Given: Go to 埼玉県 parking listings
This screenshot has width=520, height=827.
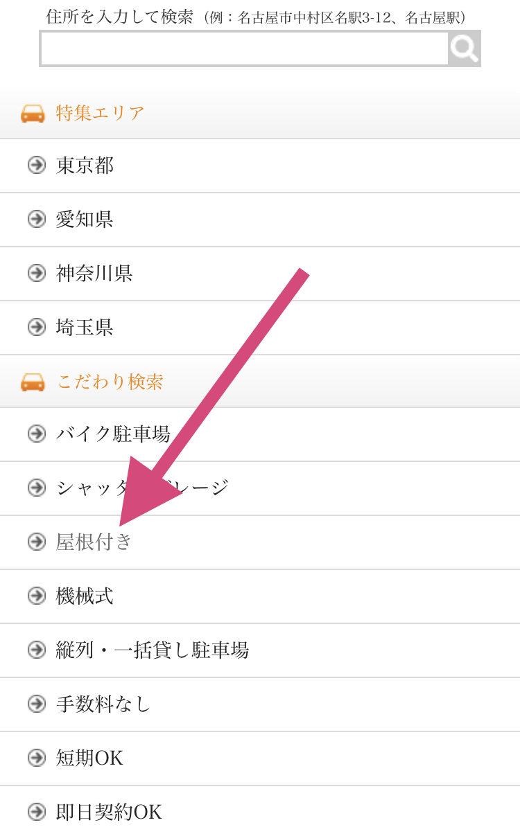Looking at the screenshot, I should click(85, 328).
